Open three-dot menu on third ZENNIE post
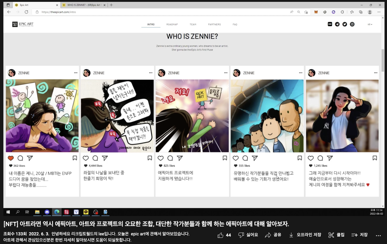The height and width of the screenshot is (244, 387). coord(225,73)
